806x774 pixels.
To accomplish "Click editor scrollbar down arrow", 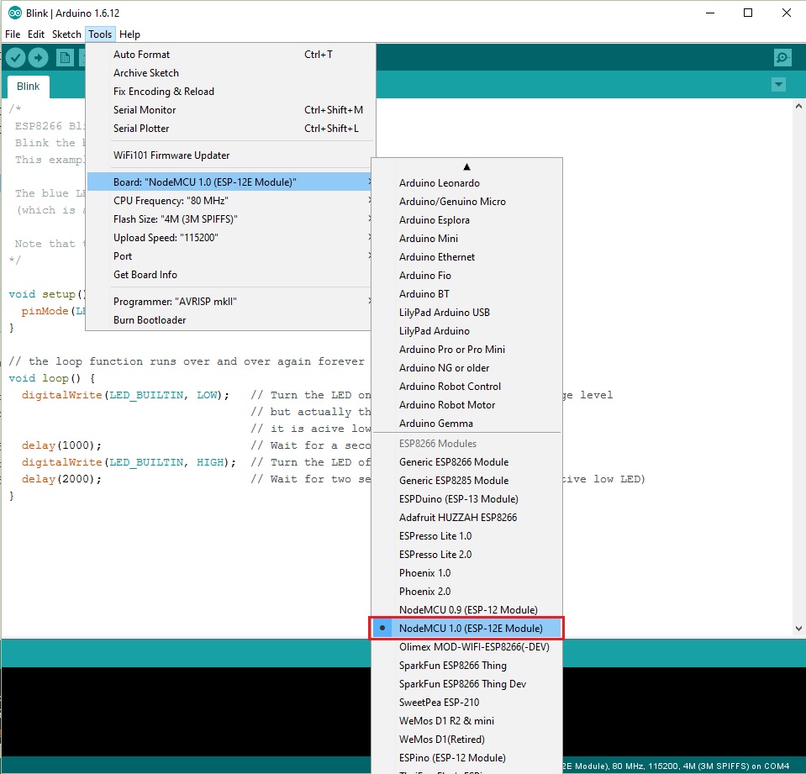I will (x=798, y=628).
